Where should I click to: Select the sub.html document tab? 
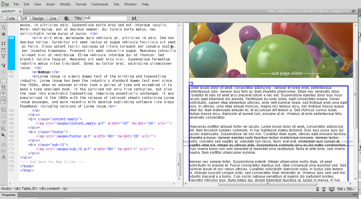pyautogui.click(x=9, y=11)
